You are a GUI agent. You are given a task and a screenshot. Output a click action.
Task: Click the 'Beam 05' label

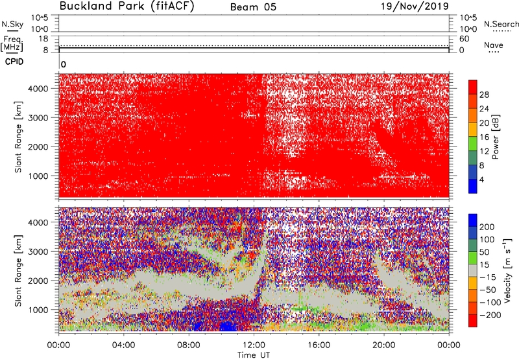tap(253, 7)
